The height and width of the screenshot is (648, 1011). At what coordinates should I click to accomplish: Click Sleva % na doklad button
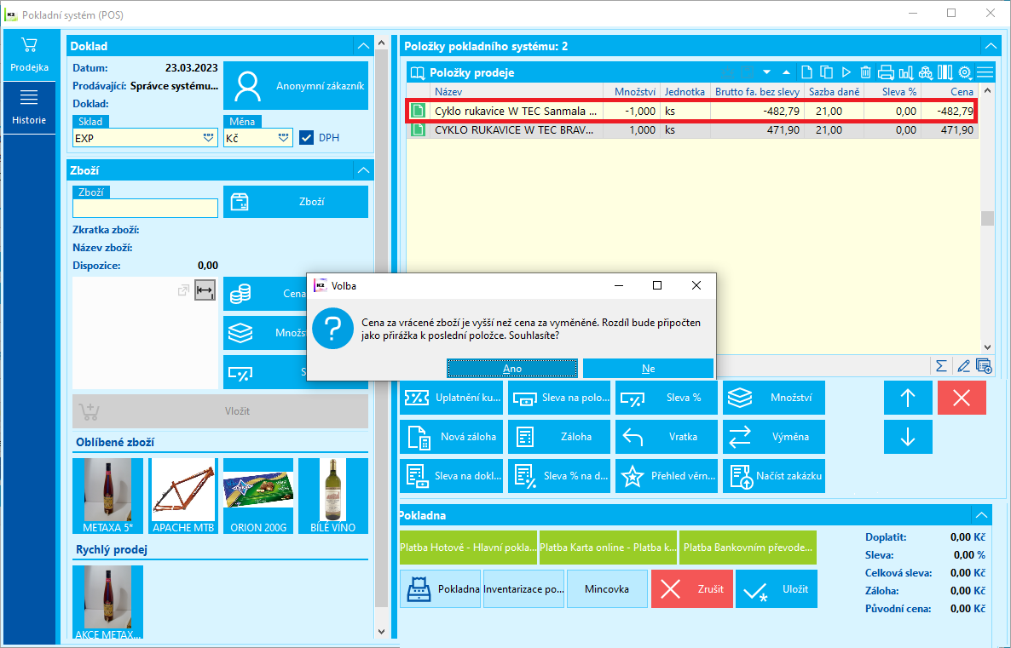click(559, 476)
